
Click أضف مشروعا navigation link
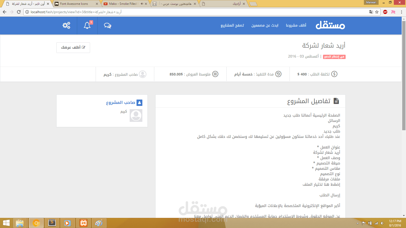click(296, 25)
